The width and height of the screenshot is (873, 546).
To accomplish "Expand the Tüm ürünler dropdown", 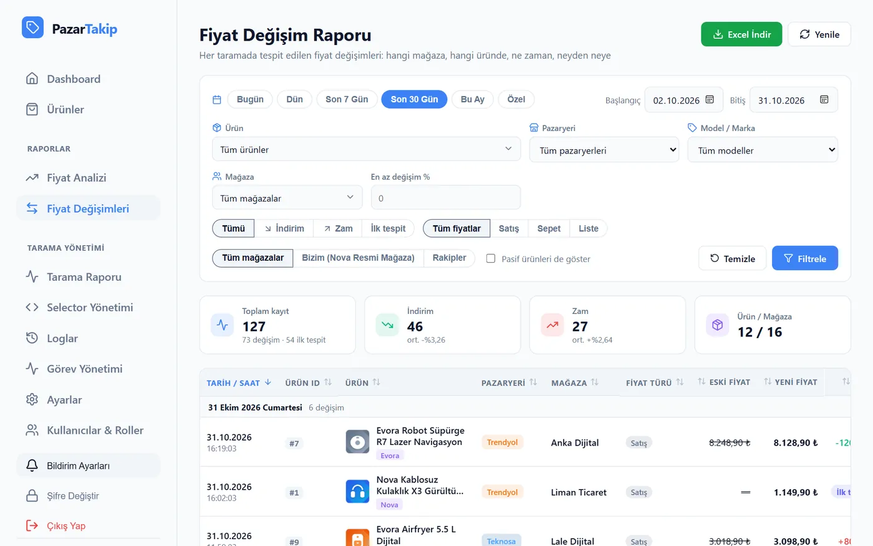I will [366, 149].
